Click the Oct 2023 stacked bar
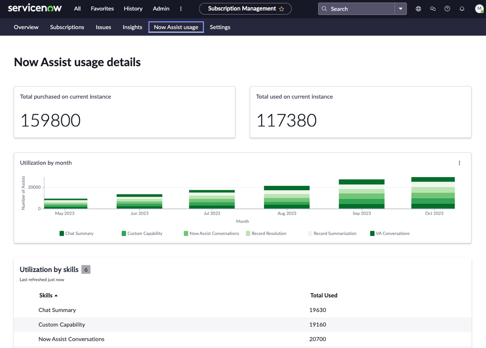 (x=433, y=193)
